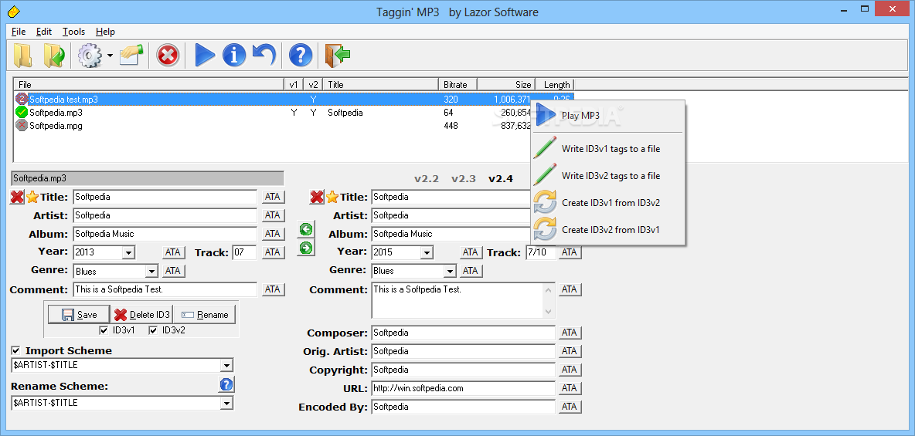Image resolution: width=915 pixels, height=436 pixels.
Task: Expand arrow next to gear icon
Action: pos(110,56)
